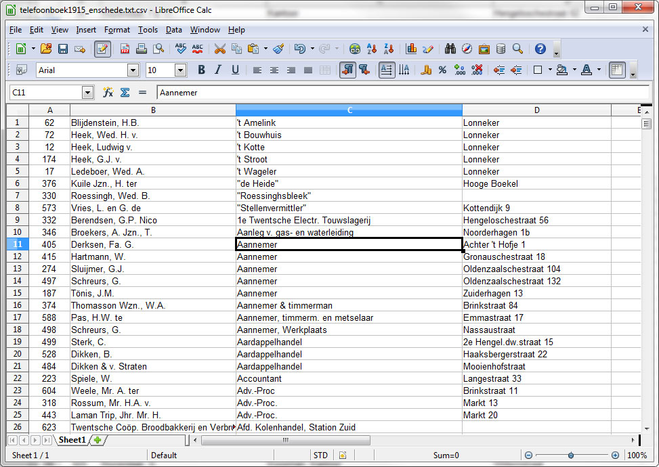Export directly as PDF
Viewport: 659px width, 467px height.
125,49
